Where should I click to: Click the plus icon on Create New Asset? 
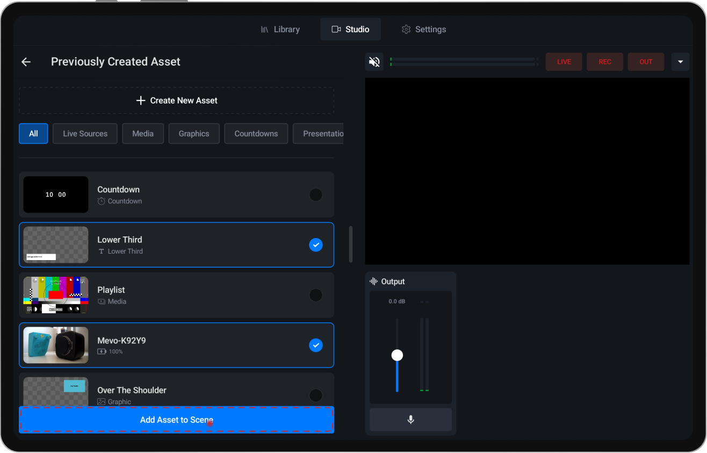(x=140, y=100)
